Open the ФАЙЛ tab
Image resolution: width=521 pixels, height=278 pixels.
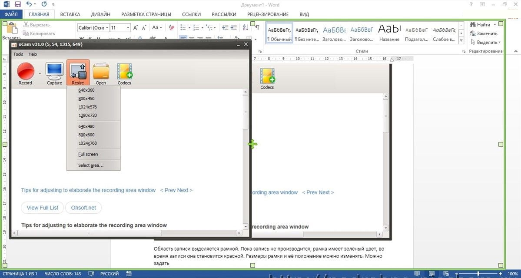pyautogui.click(x=11, y=14)
